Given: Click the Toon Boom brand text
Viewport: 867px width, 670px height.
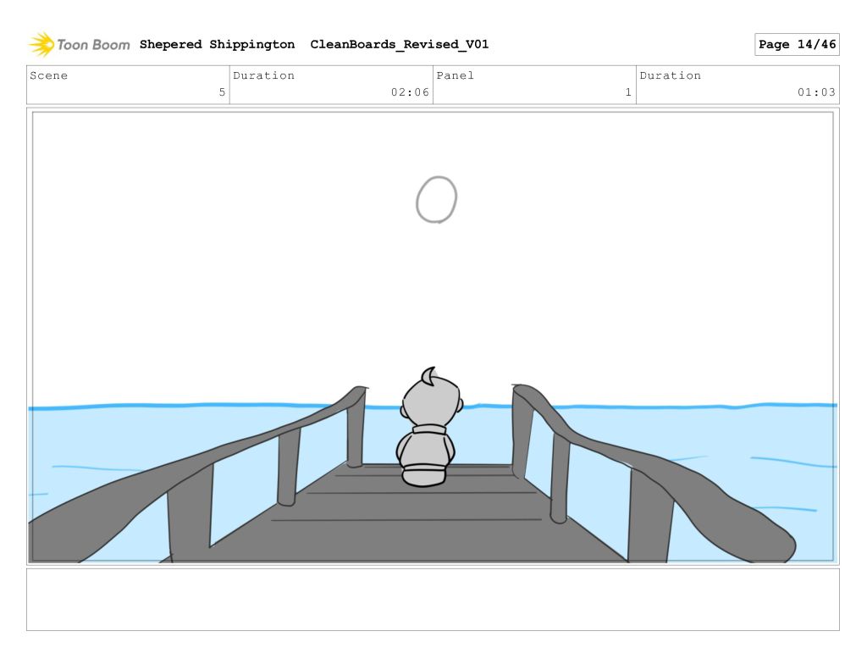Looking at the screenshot, I should (93, 45).
